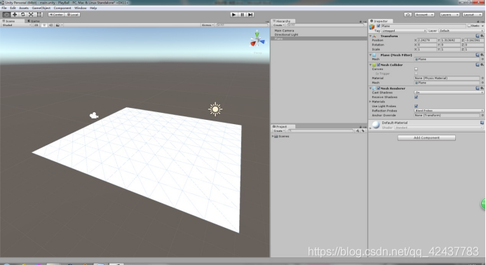Click the Play button
The width and height of the screenshot is (486, 265).
coord(234,15)
